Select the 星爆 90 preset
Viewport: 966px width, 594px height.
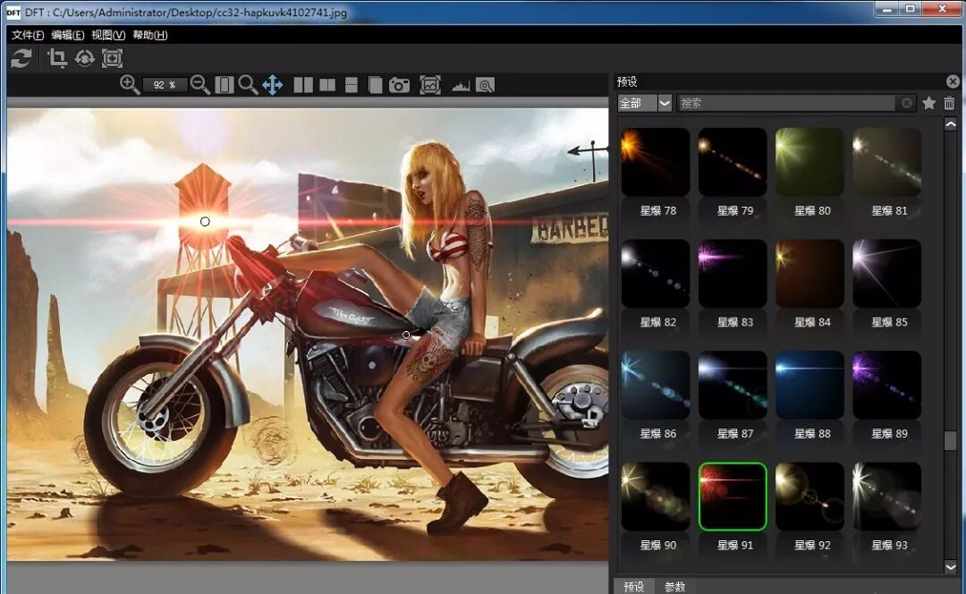point(656,496)
